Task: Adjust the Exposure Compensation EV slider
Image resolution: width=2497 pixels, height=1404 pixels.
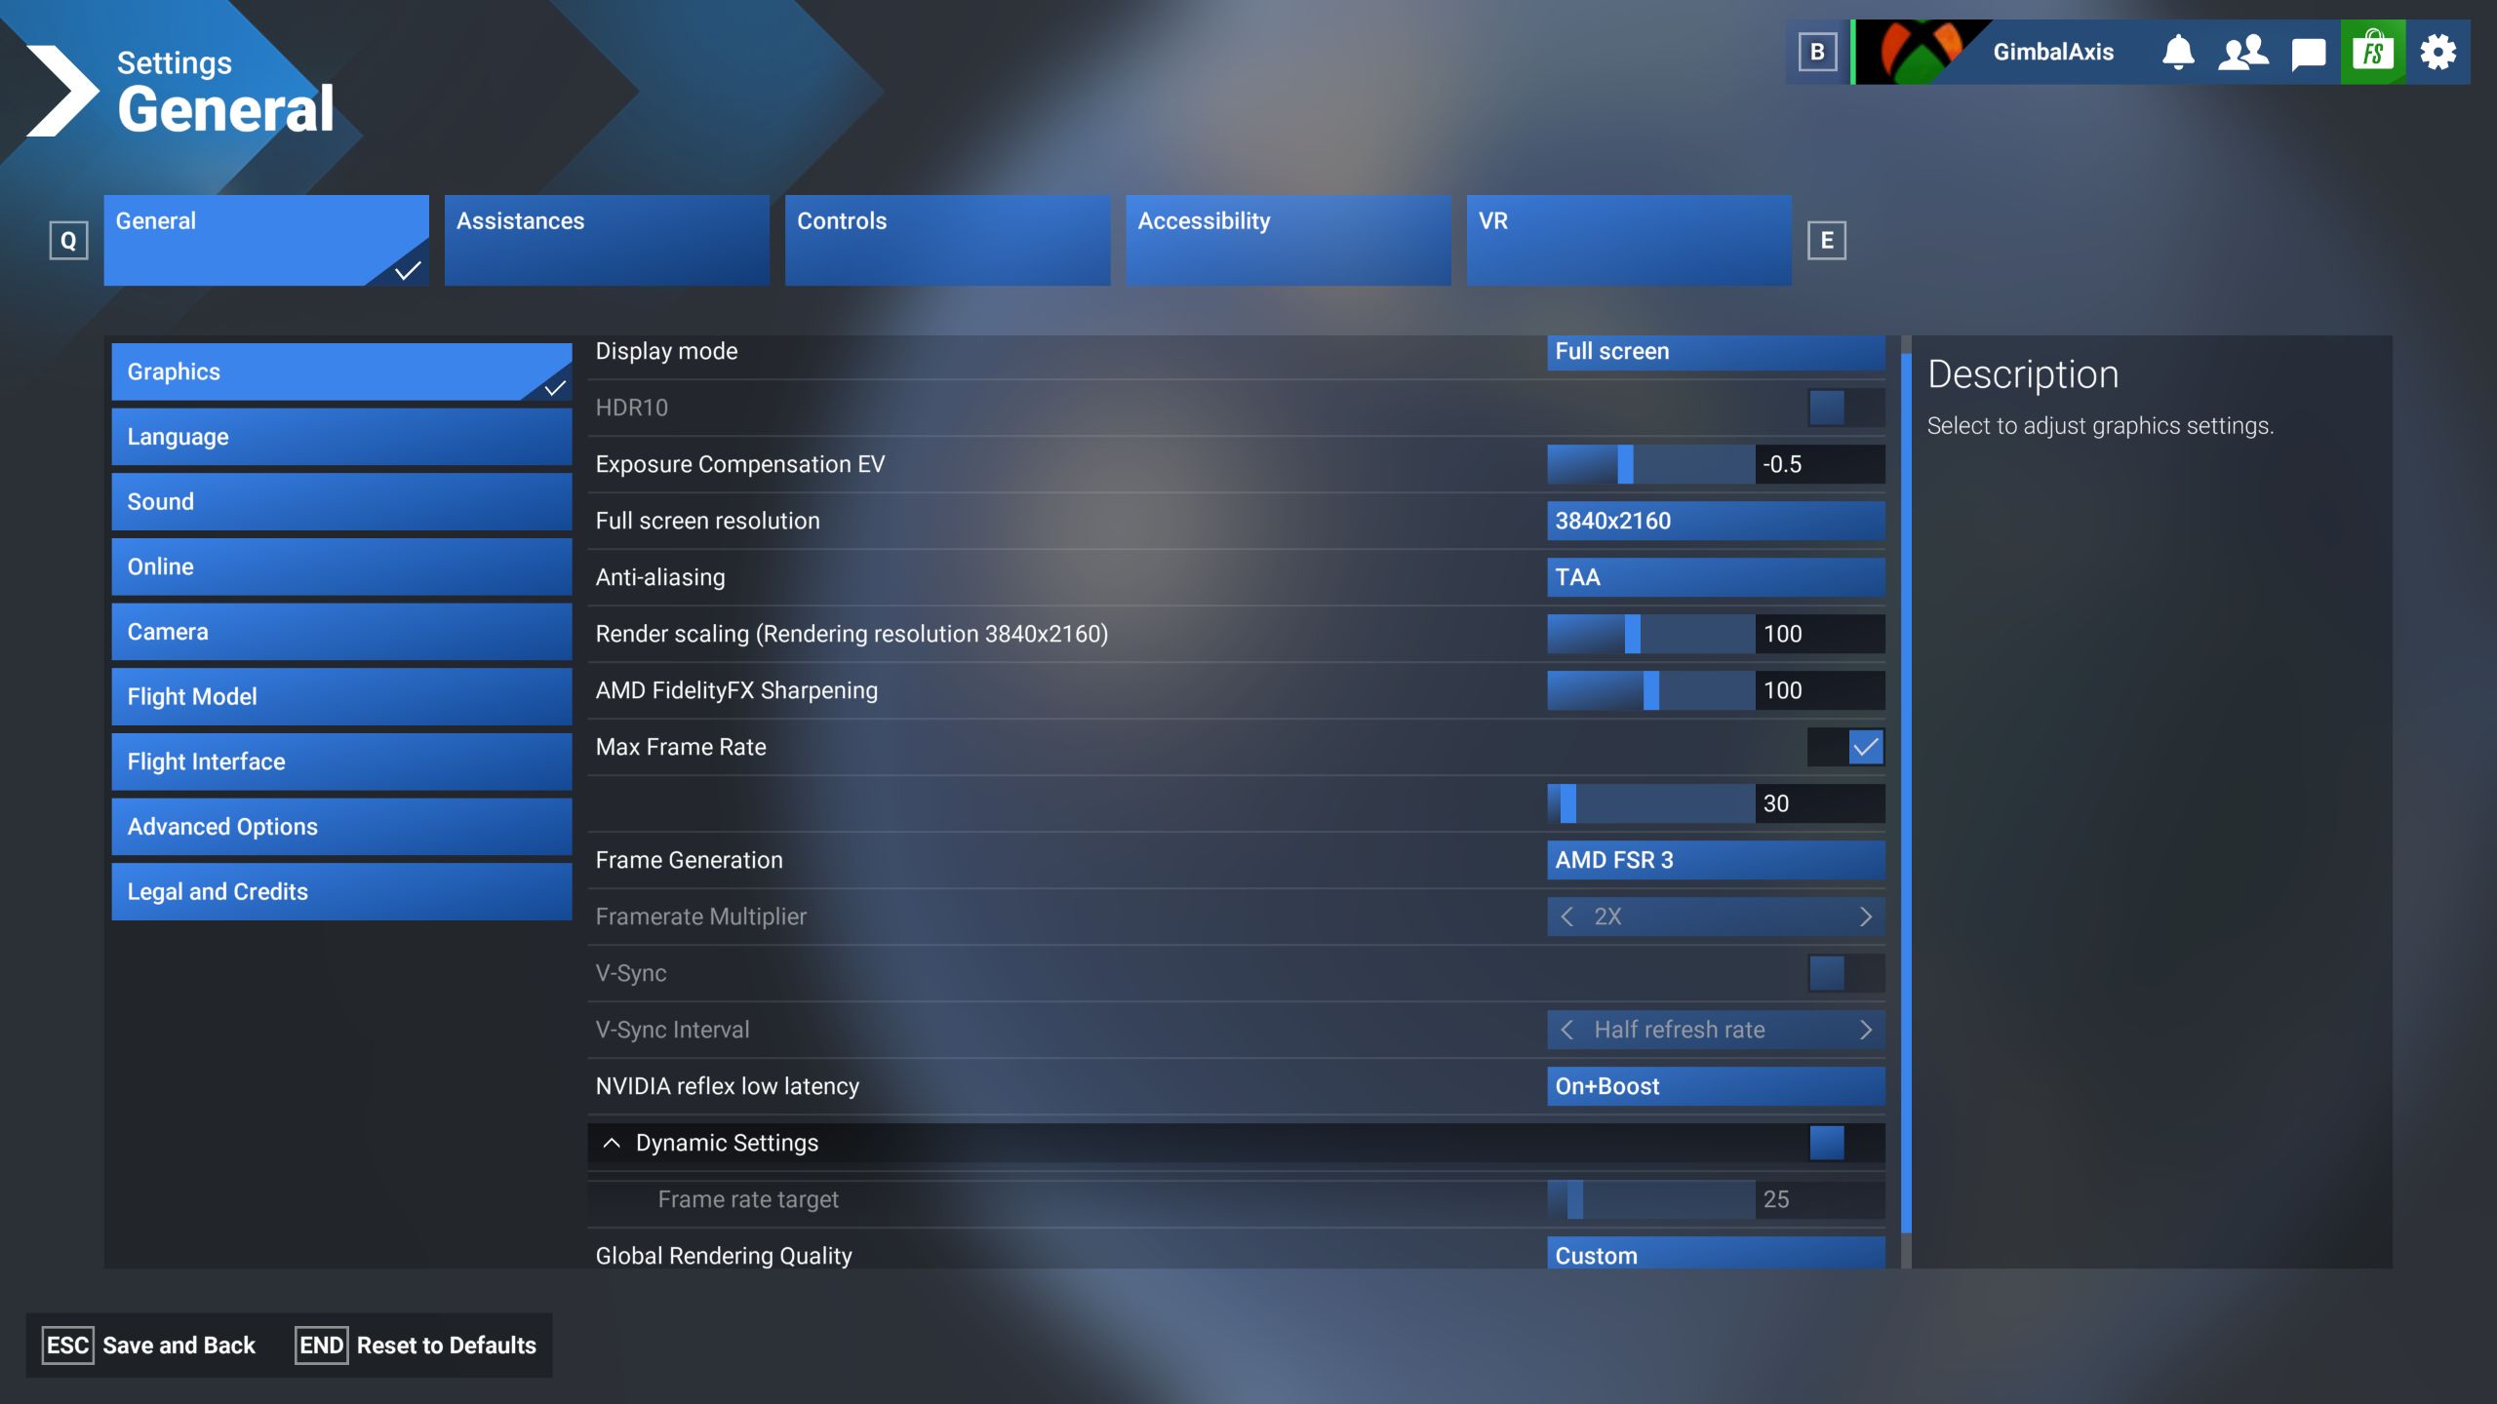Action: (x=1650, y=464)
